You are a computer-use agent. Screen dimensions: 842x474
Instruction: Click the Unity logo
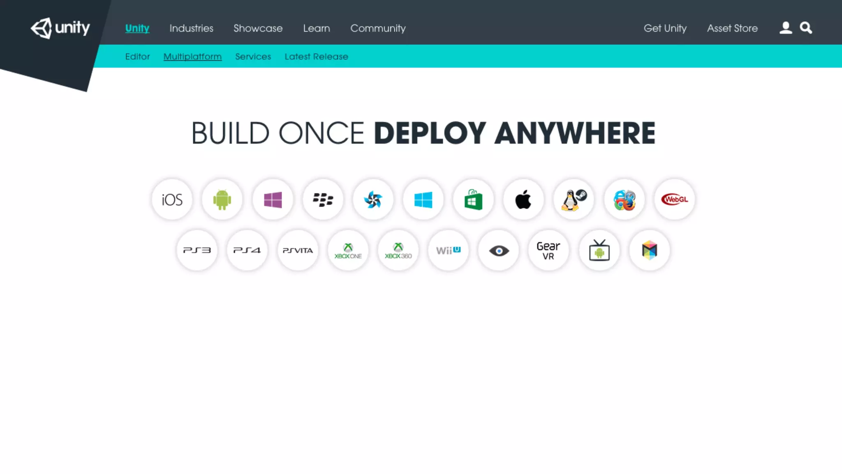pos(60,28)
